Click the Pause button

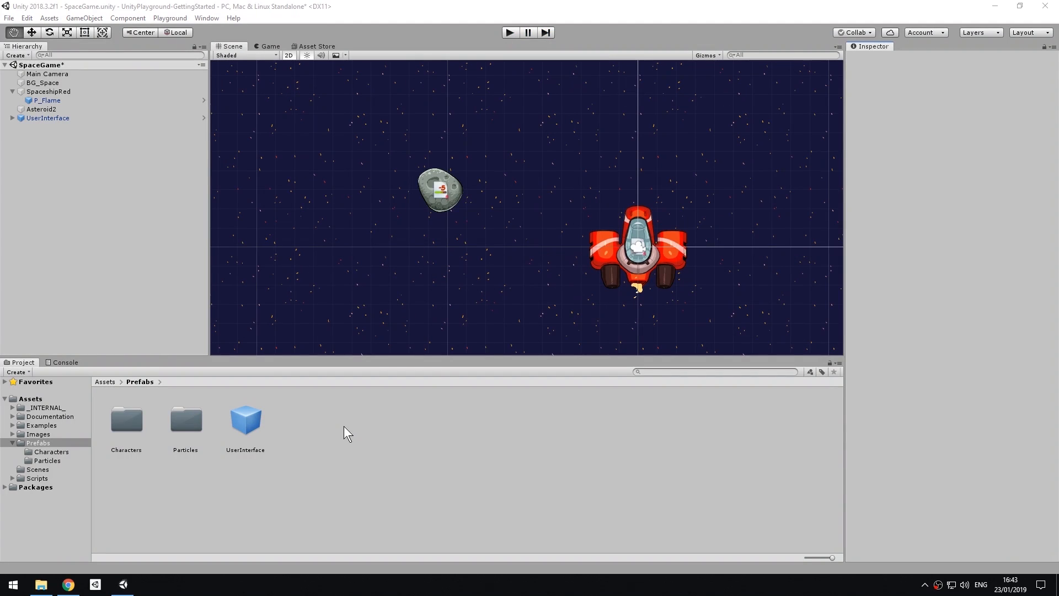(528, 33)
